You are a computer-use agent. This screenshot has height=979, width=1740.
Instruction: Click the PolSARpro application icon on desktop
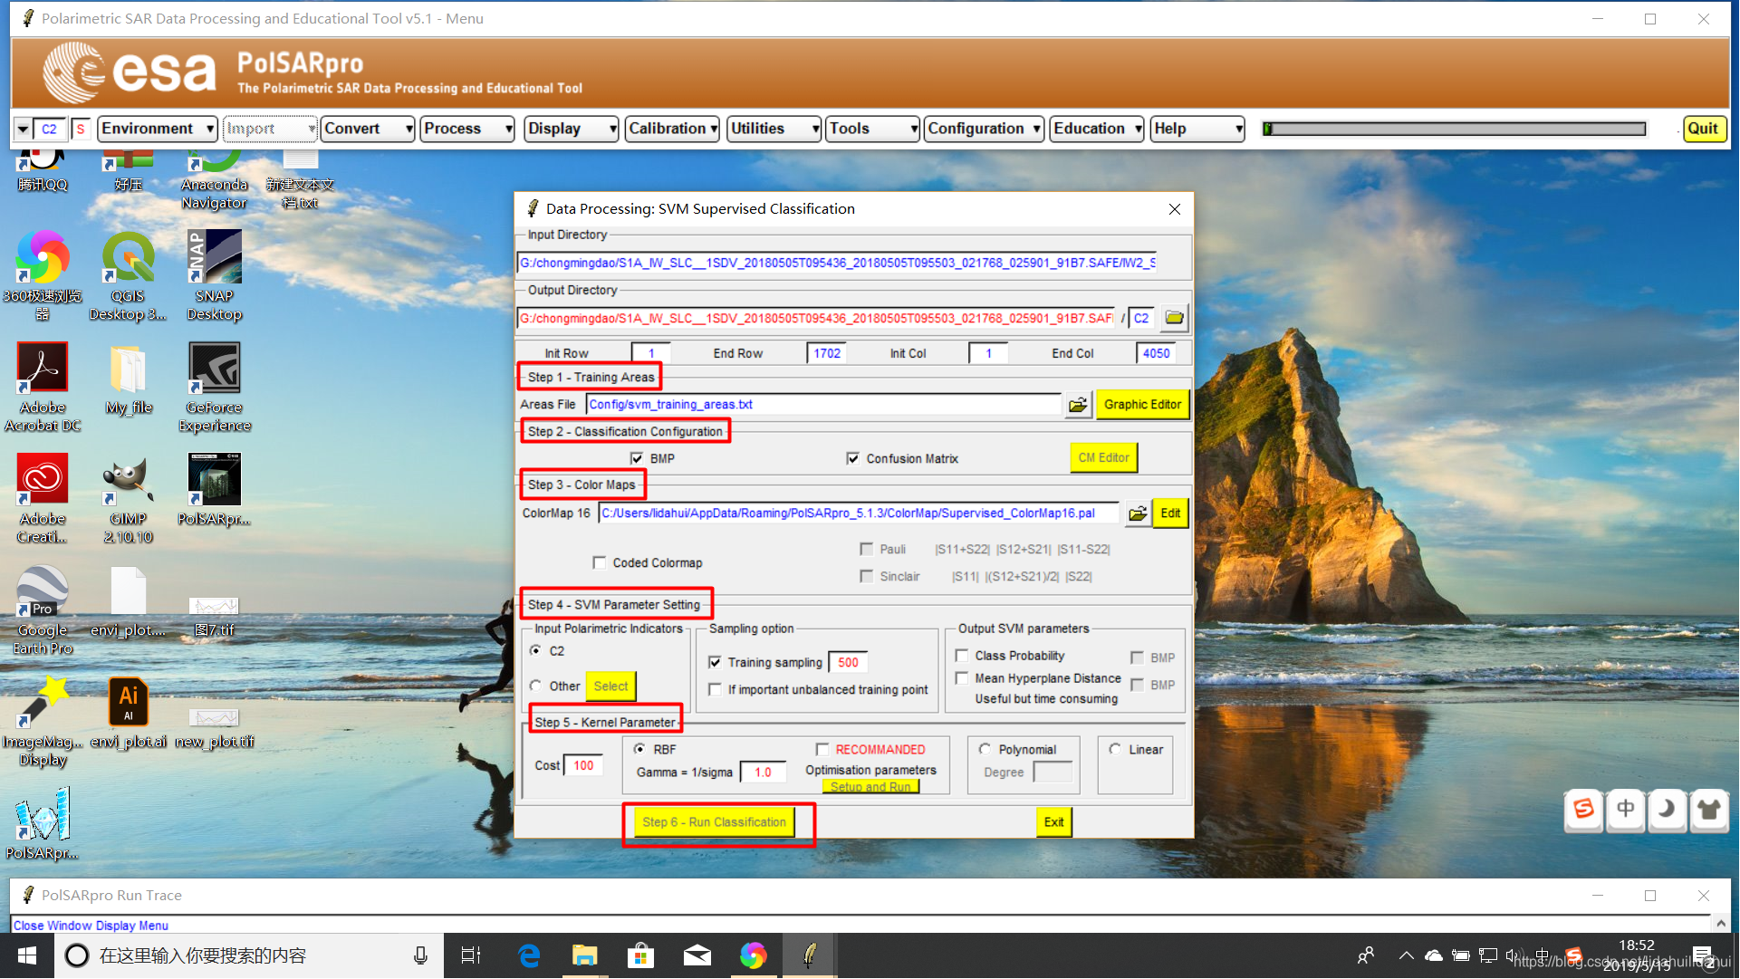pos(45,813)
